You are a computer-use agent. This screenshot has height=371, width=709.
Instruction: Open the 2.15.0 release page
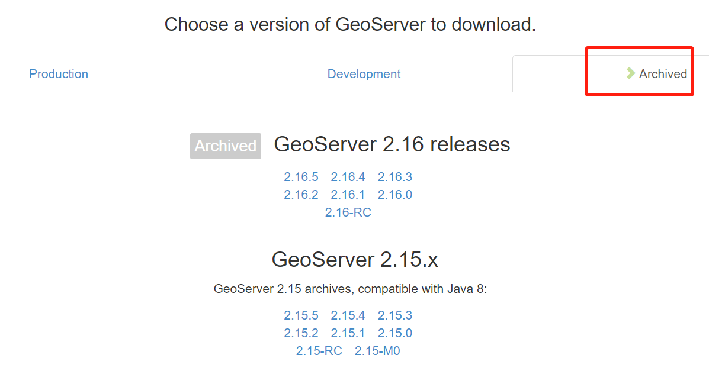(394, 333)
